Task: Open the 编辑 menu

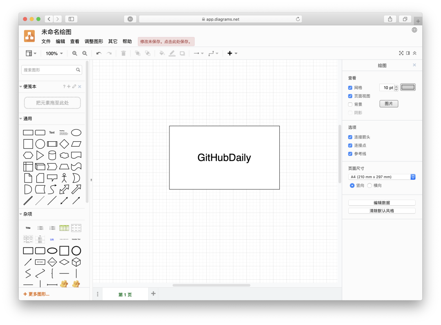Action: 60,42
